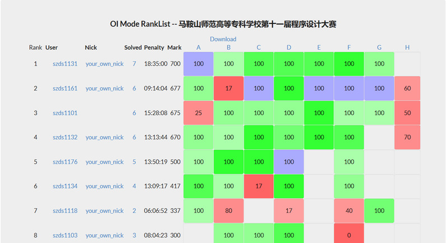Open problem D from the column header
This screenshot has height=243, width=447.
(x=289, y=47)
